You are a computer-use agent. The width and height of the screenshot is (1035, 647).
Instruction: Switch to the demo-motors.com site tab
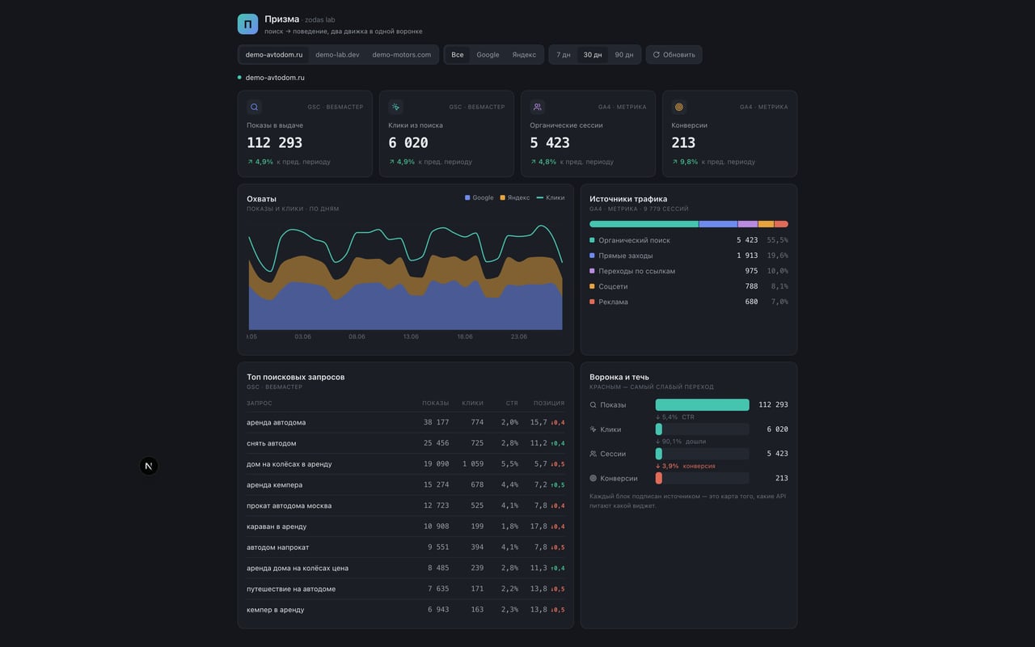click(402, 55)
